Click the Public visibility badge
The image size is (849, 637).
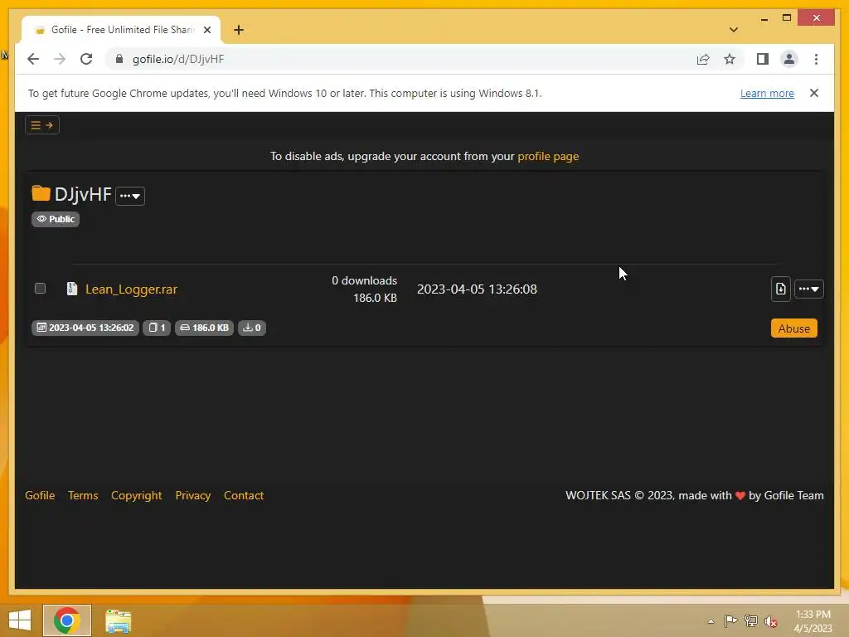[x=56, y=219]
